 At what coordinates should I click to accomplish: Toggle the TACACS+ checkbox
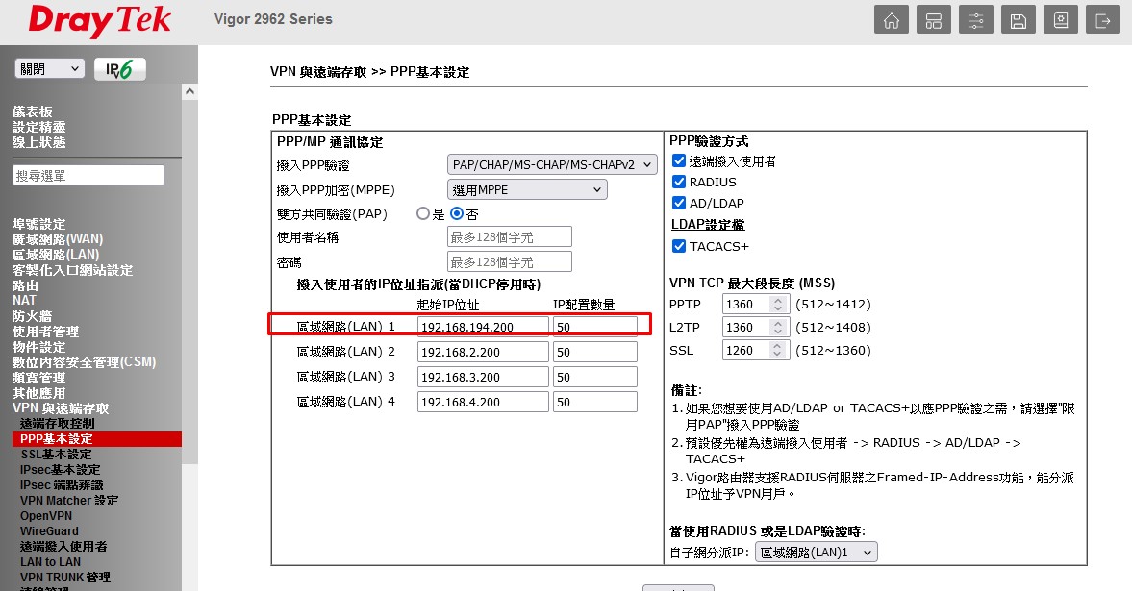coord(679,246)
